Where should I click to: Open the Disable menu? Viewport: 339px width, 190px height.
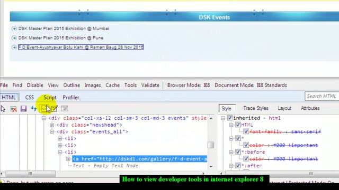(35, 85)
